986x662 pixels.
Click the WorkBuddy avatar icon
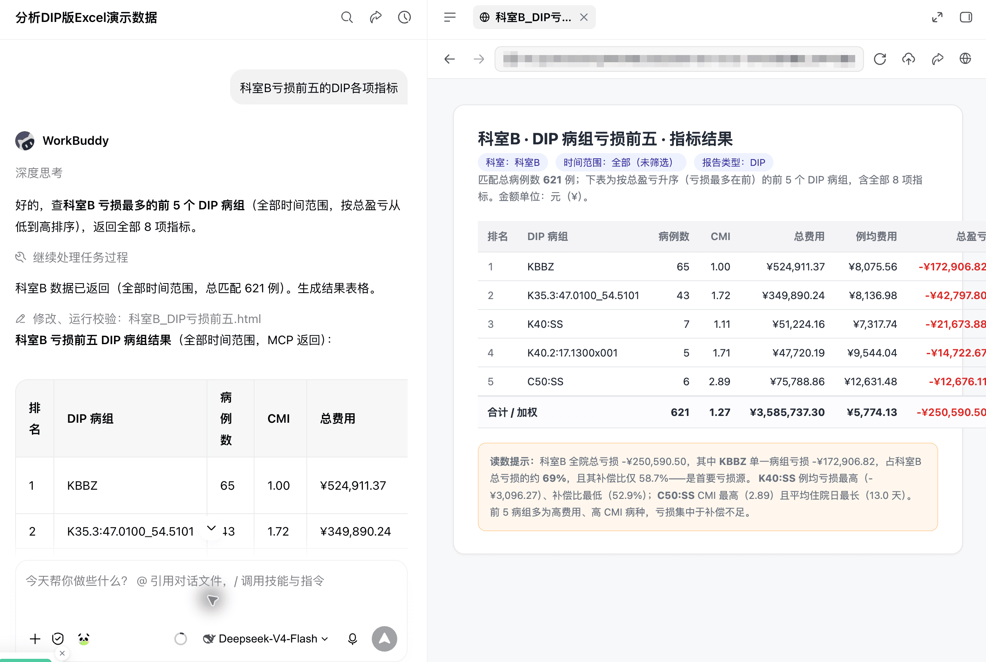tap(25, 141)
